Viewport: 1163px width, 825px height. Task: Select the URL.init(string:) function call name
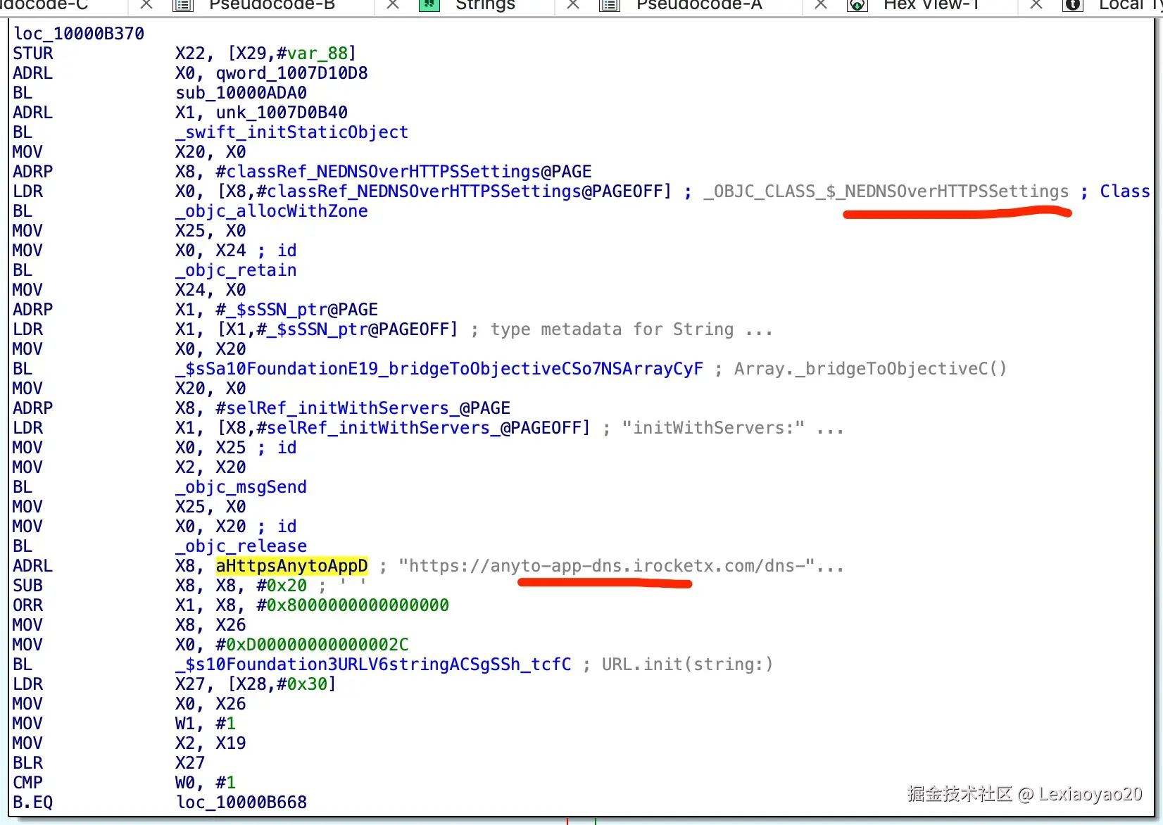pyautogui.click(x=373, y=665)
